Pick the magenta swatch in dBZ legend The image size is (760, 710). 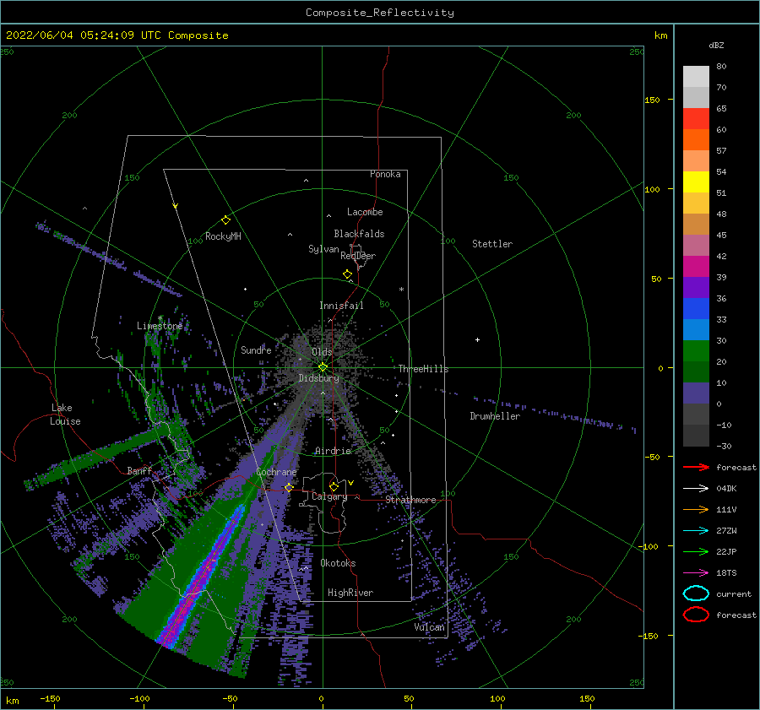point(696,266)
